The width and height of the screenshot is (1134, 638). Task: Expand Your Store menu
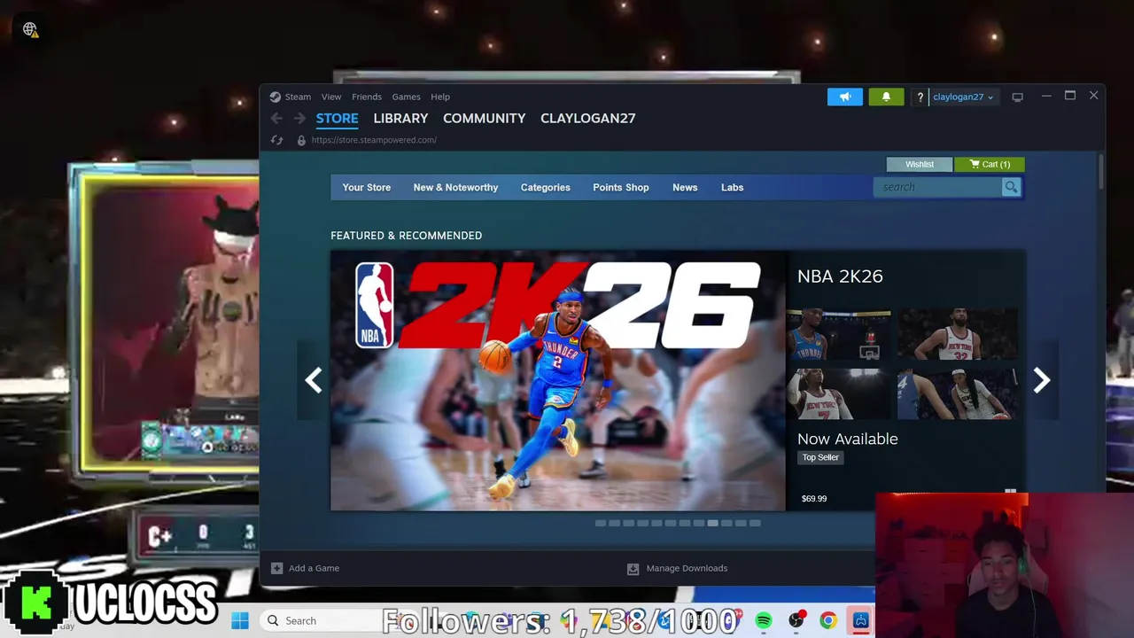coord(367,187)
